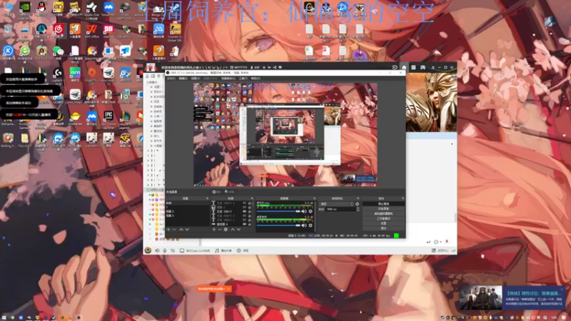Screen dimensions: 571x321
Task: Move the selected source up
Action: point(233,230)
